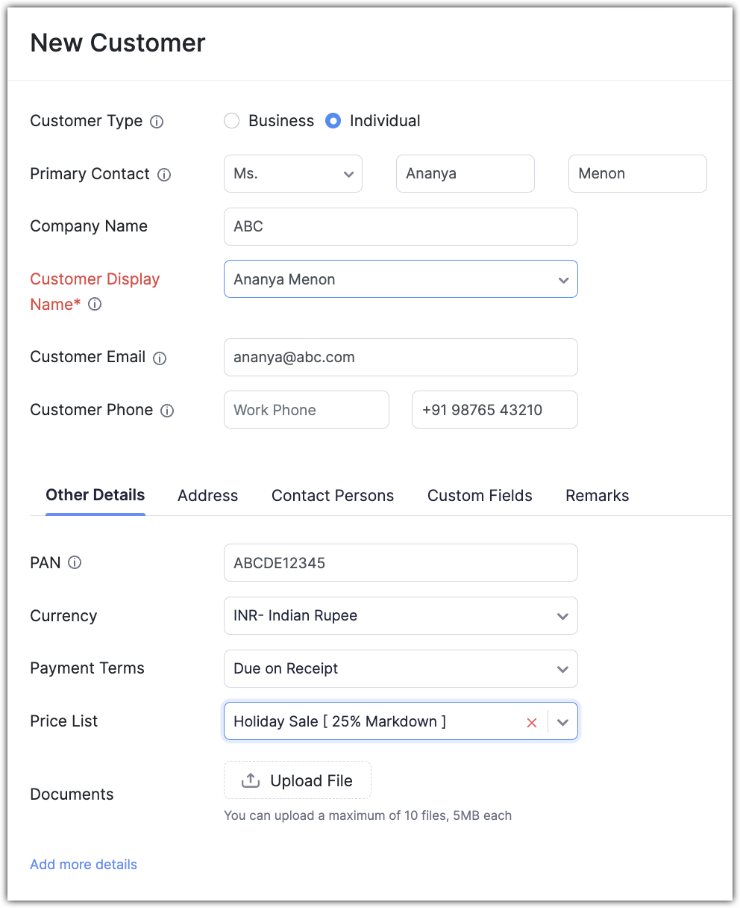Click the Customer Phone info icon

pyautogui.click(x=167, y=411)
